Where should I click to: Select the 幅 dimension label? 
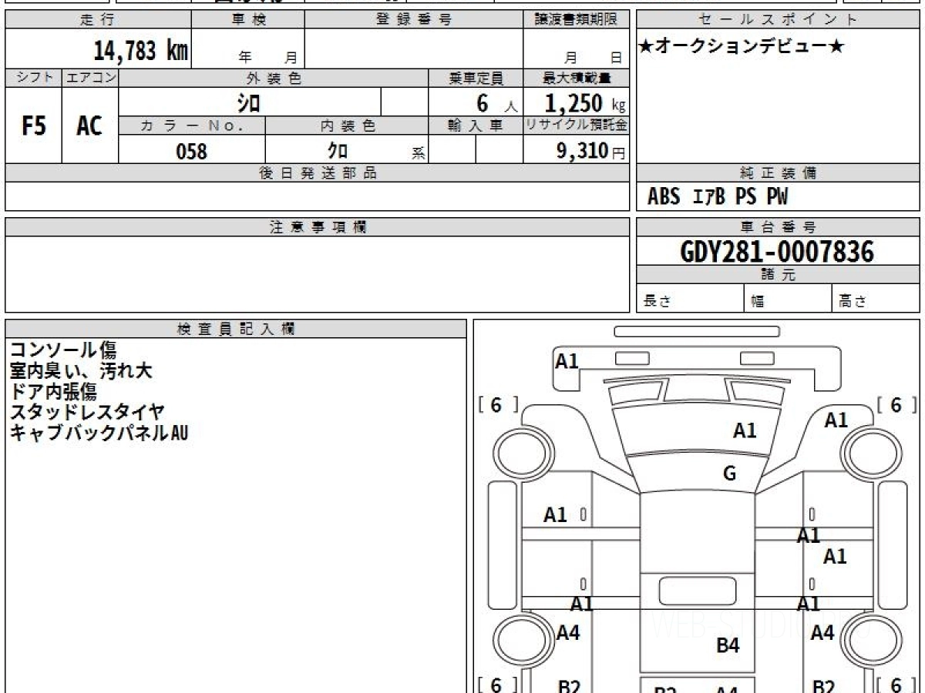click(x=758, y=302)
